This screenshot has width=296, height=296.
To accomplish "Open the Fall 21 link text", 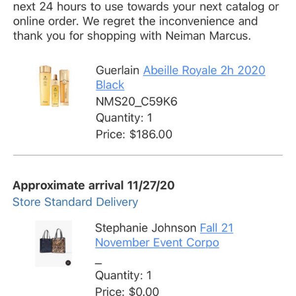I will (217, 228).
